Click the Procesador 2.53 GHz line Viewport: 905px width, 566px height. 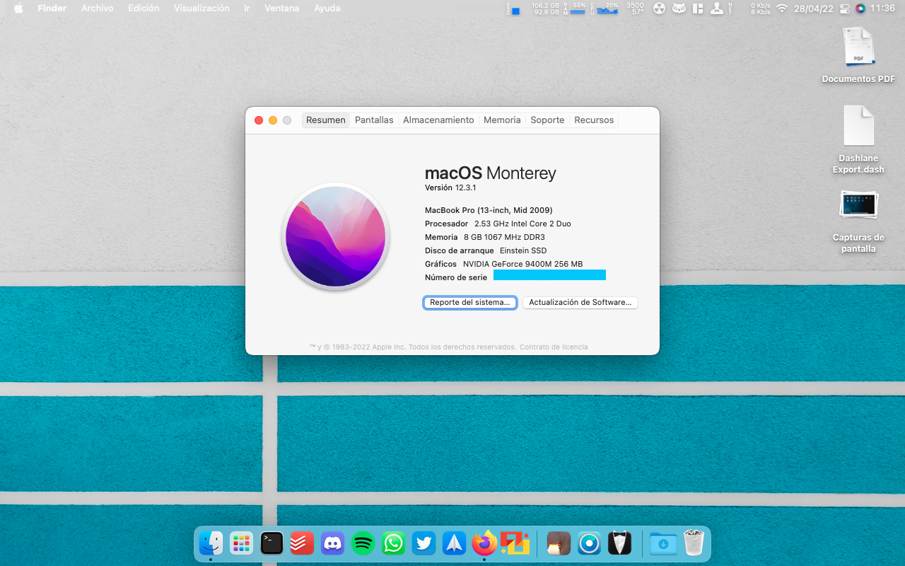tap(498, 224)
